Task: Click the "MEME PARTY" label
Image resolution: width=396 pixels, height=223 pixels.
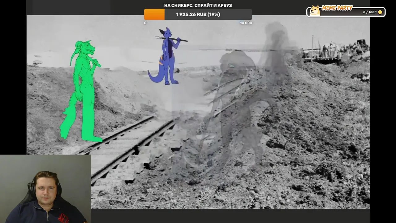Action: coord(337,8)
